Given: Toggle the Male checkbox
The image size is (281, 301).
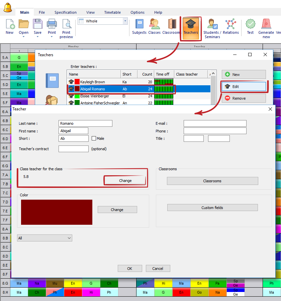Looking at the screenshot, I should [94, 138].
